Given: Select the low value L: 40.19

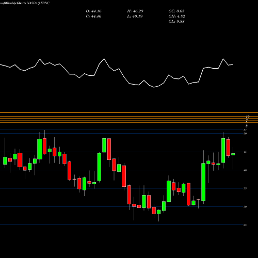Looking at the screenshot, I should [x=135, y=17].
